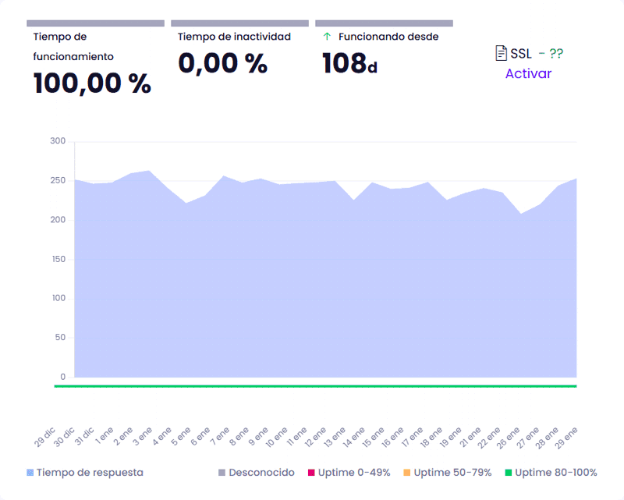624x500 pixels.
Task: Click the 108d running-since value
Action: tap(349, 63)
